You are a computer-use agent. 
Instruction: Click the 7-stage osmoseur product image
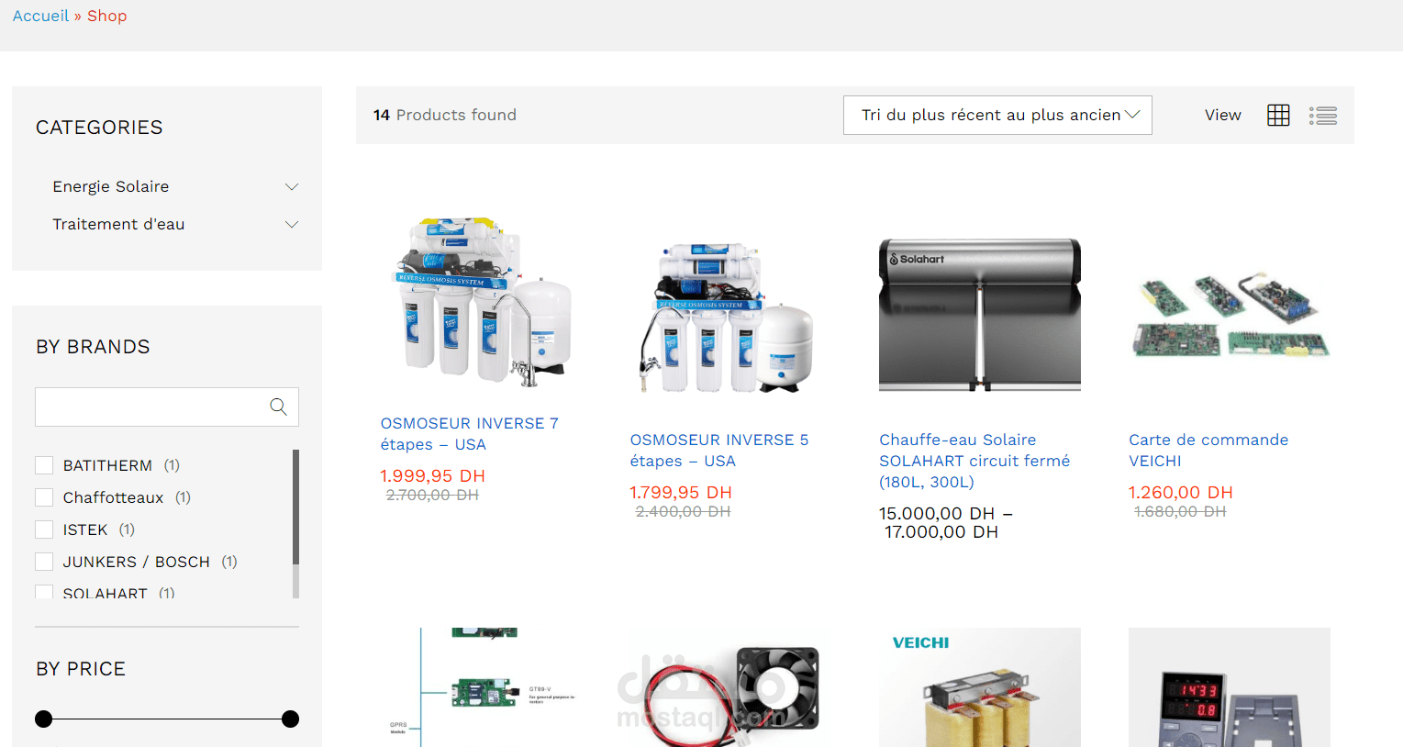click(481, 300)
